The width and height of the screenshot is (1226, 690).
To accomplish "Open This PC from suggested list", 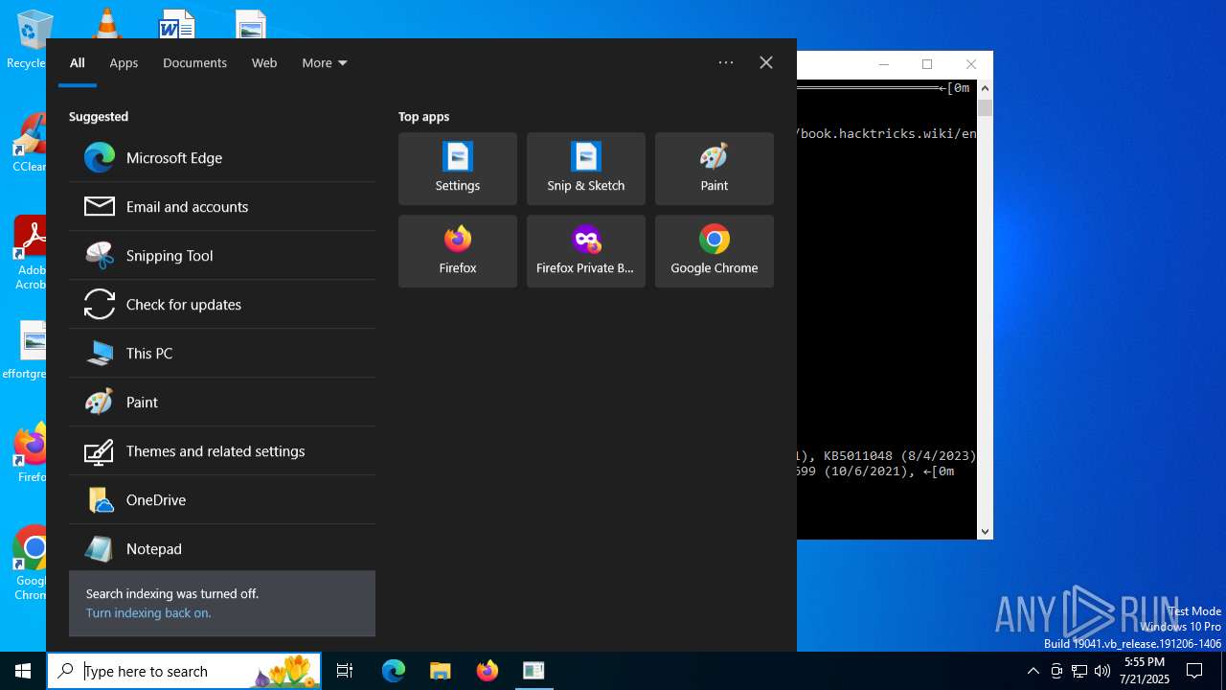I will coord(222,354).
